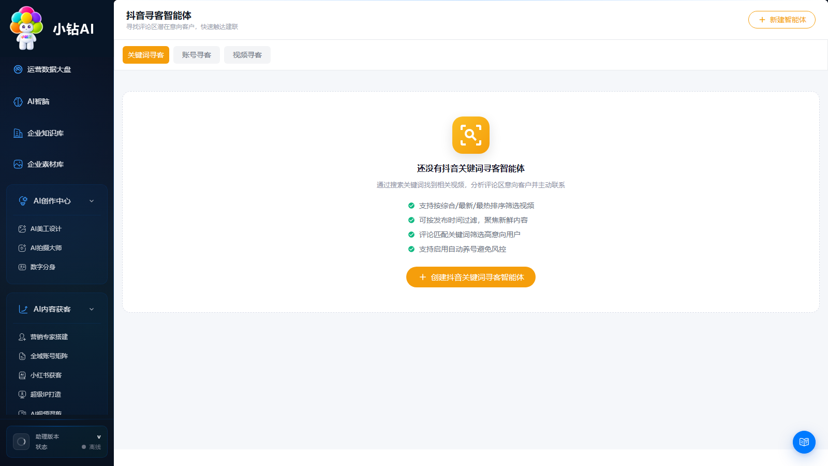Click the heading 还没有抖音关键词寻客智能体
The width and height of the screenshot is (828, 466).
(x=471, y=168)
